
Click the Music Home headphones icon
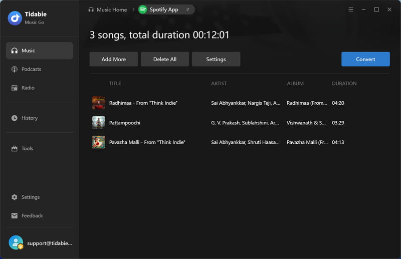[91, 10]
